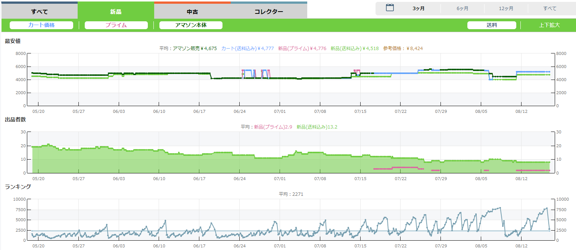576x250 pixels.
Task: Open the コレクター tab
Action: click(x=269, y=11)
